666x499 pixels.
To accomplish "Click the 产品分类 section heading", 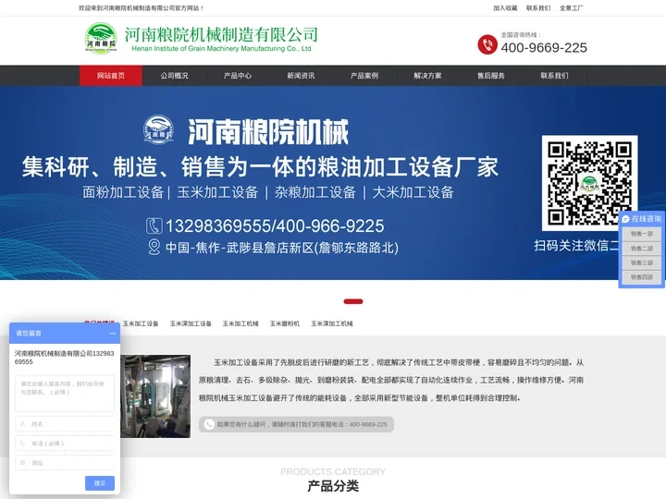I will coord(333,486).
